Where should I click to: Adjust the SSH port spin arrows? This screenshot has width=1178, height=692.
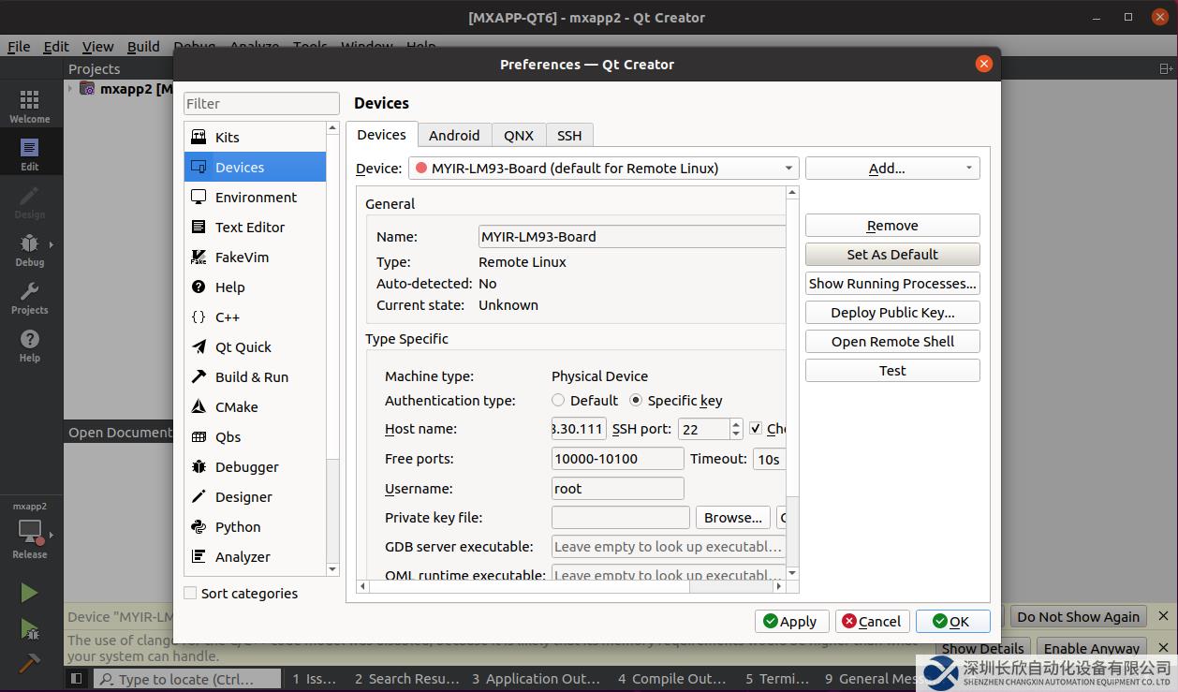736,429
